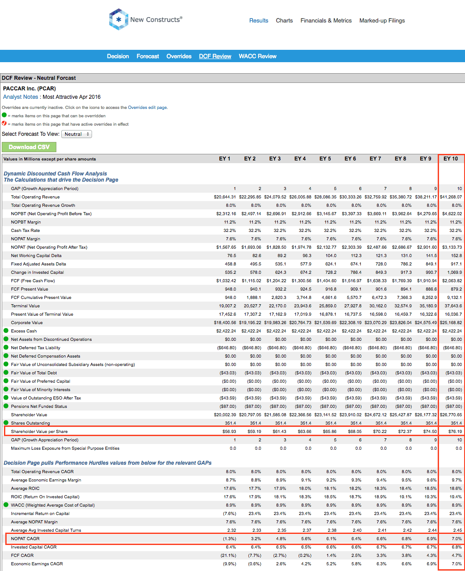Click override icon for Pensions Net Funded Status
465x571 pixels.
click(6, 406)
